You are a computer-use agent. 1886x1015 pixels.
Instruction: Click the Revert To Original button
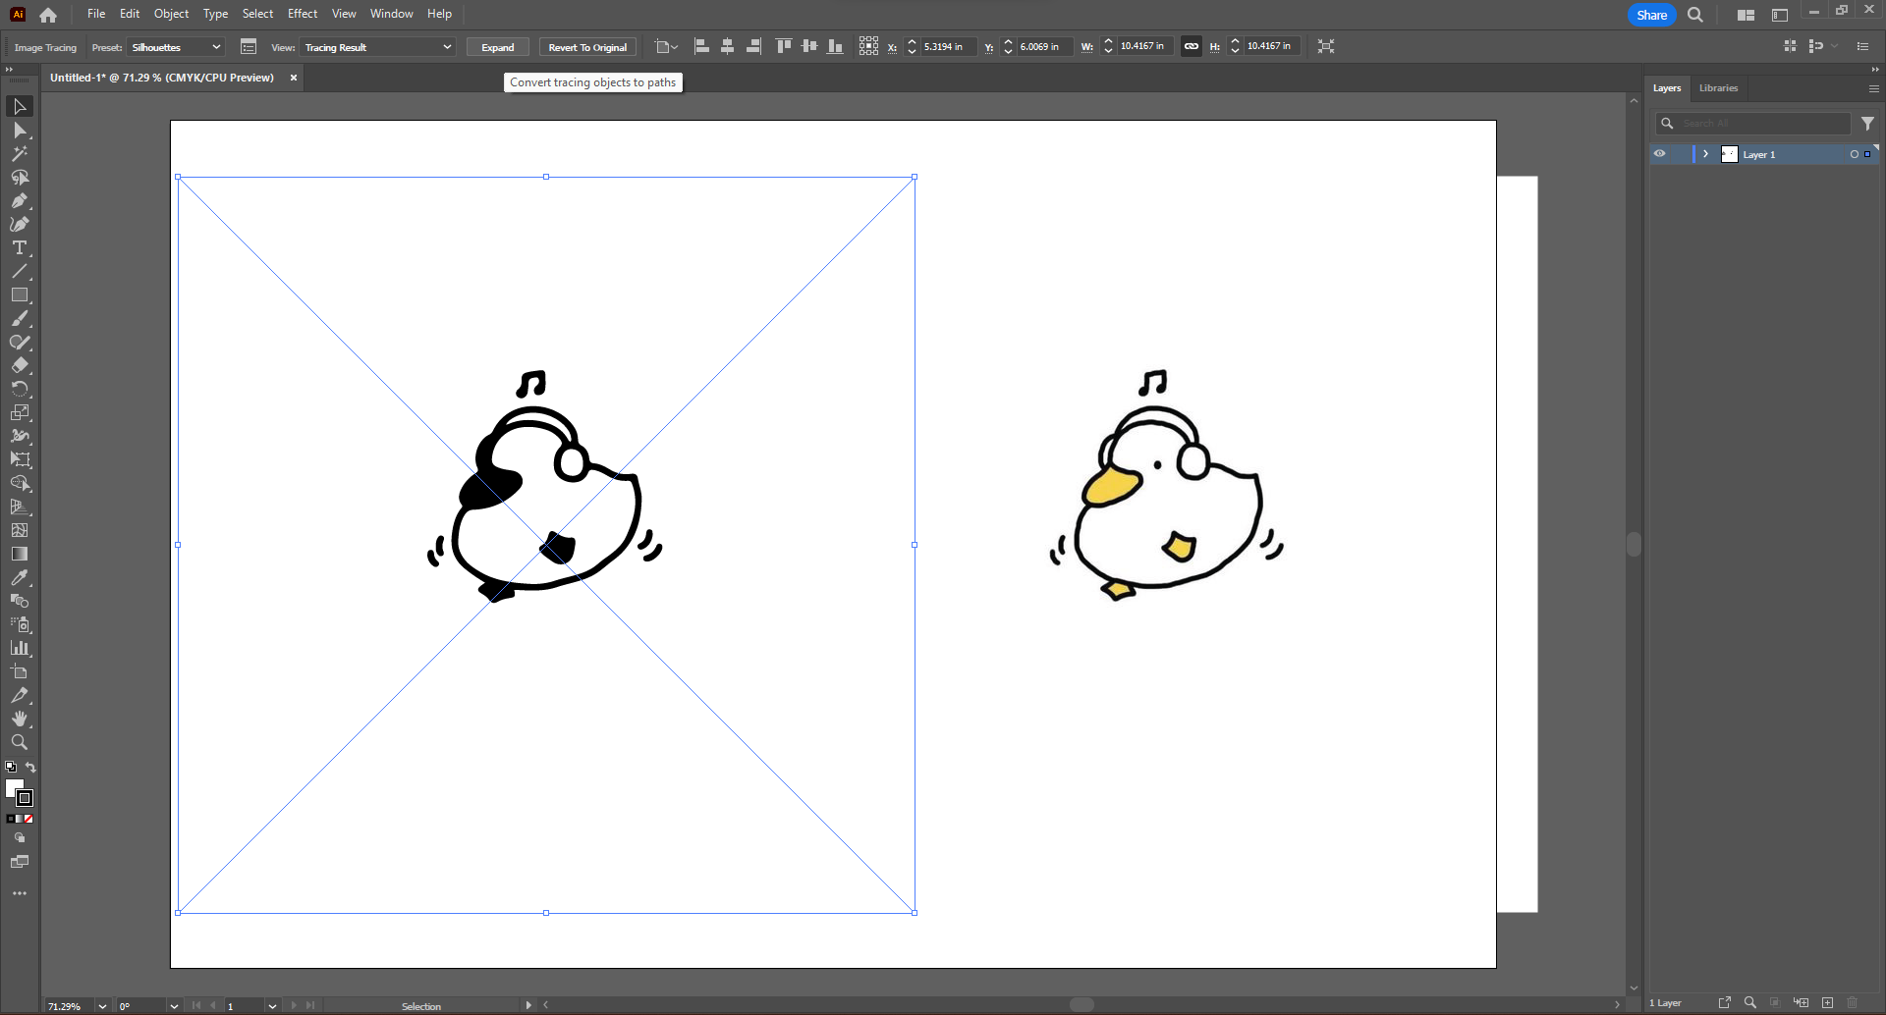coord(586,47)
